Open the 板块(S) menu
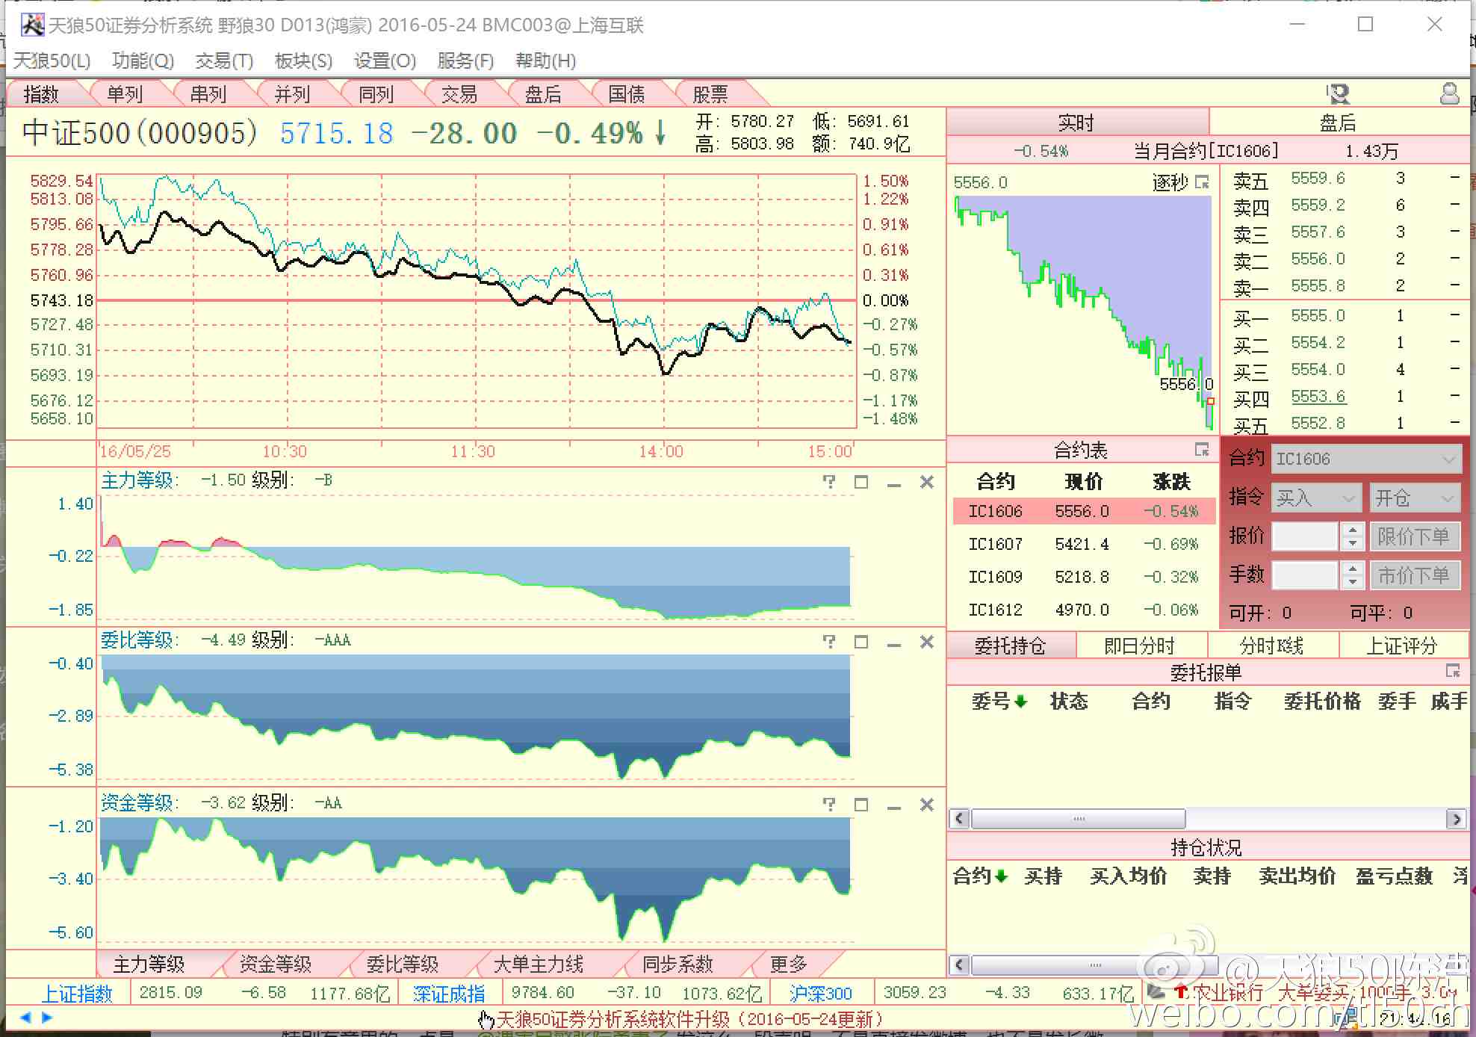This screenshot has width=1476, height=1037. (x=303, y=61)
